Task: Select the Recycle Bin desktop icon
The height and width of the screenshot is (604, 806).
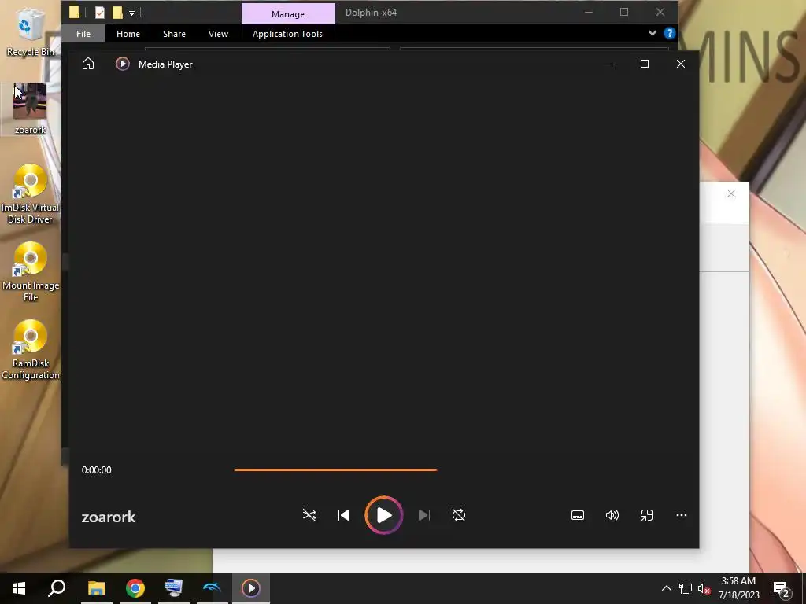Action: [30, 31]
